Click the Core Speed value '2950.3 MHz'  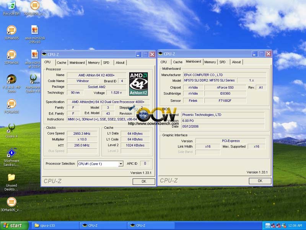(x=82, y=133)
